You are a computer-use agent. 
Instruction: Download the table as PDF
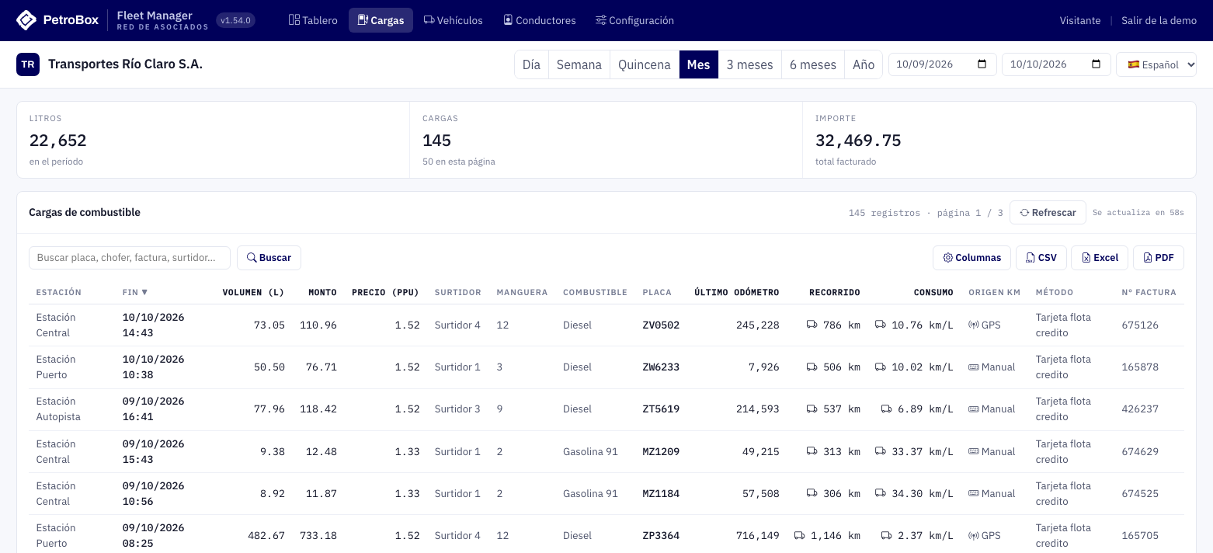pos(1159,258)
